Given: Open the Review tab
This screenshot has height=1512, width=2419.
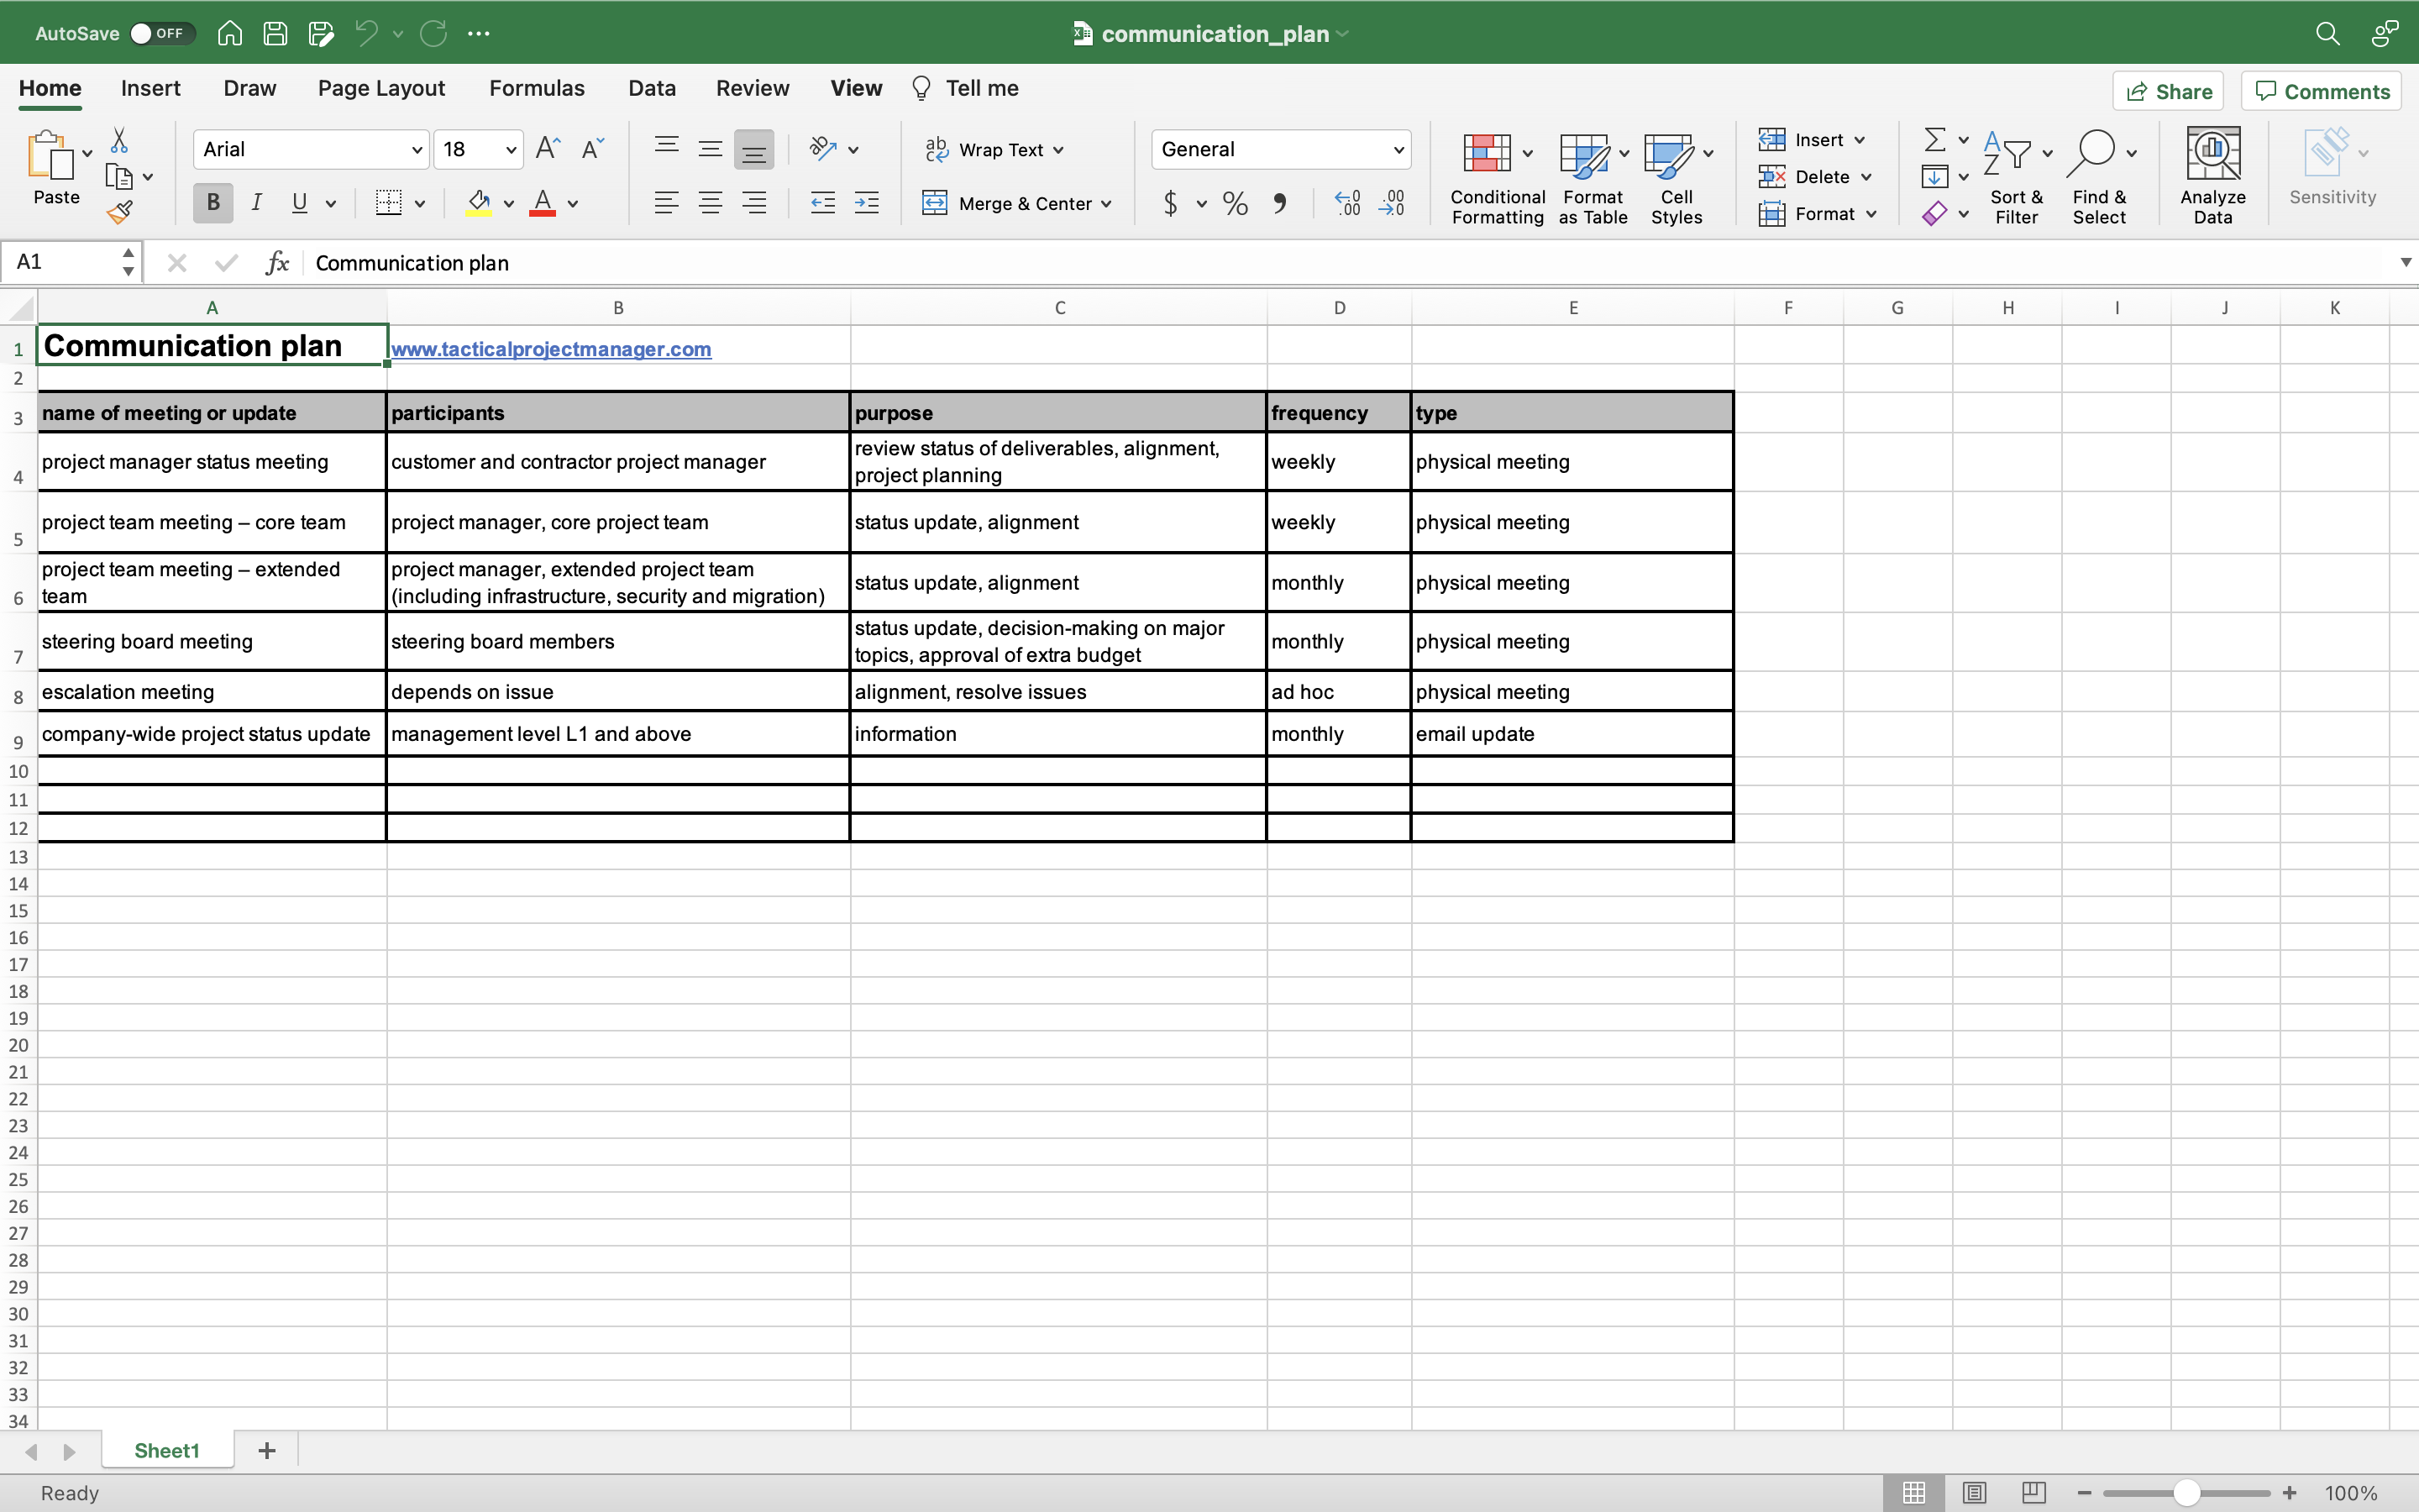Looking at the screenshot, I should (753, 88).
